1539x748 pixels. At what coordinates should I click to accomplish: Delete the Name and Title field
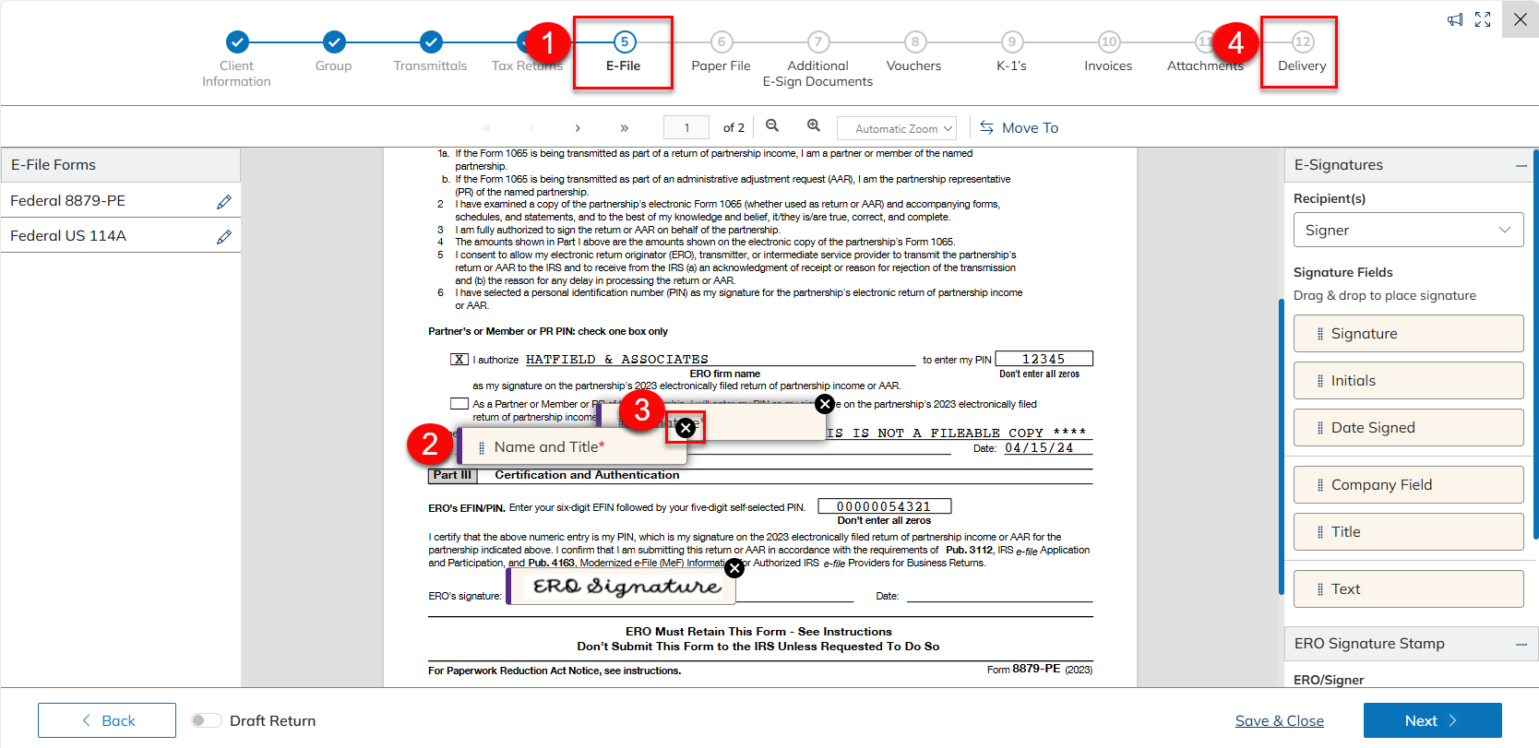click(x=686, y=428)
